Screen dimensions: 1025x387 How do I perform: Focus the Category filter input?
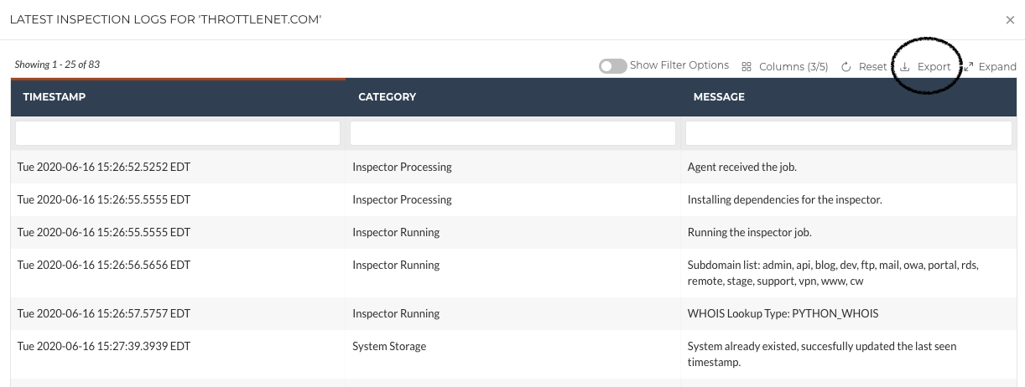coord(512,133)
